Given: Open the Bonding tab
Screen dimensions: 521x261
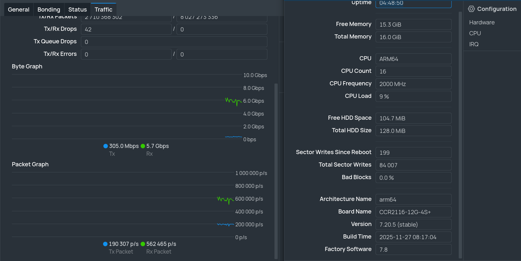Looking at the screenshot, I should pyautogui.click(x=49, y=10).
